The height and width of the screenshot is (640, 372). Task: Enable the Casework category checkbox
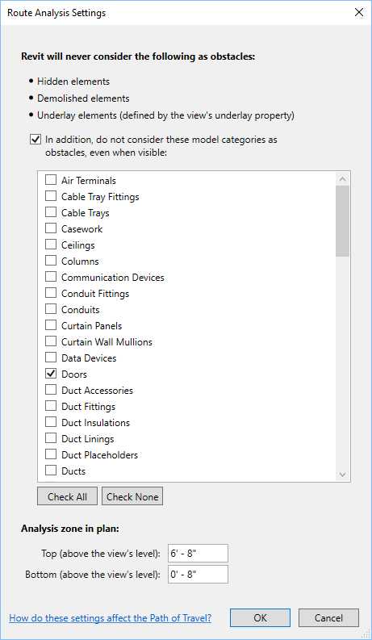coord(51,228)
